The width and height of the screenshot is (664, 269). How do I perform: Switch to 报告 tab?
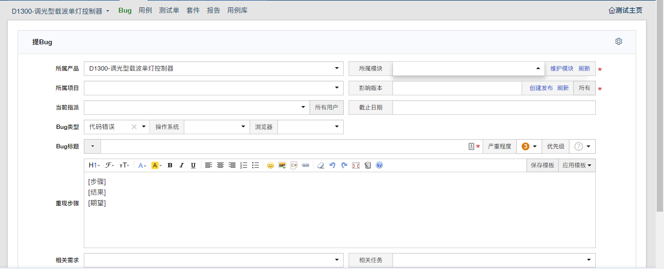point(214,10)
